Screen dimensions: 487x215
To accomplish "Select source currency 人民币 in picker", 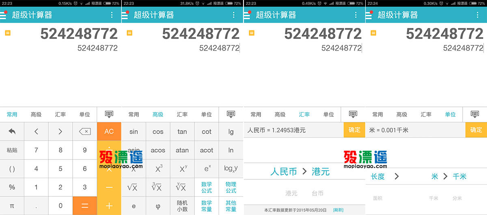I will [x=284, y=172].
